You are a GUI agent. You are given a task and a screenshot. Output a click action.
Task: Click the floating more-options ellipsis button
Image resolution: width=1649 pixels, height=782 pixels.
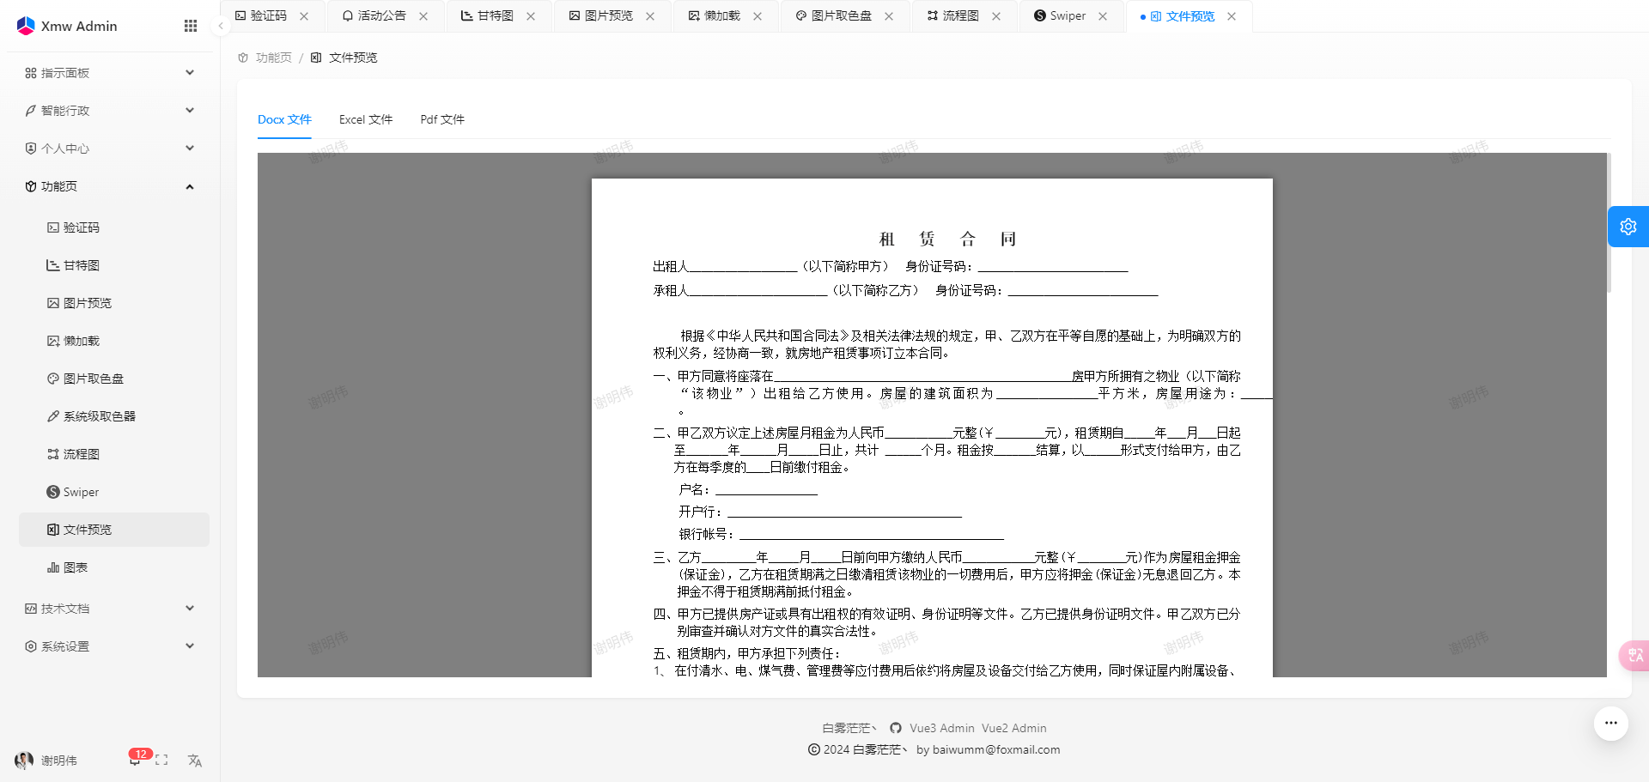[x=1611, y=723]
